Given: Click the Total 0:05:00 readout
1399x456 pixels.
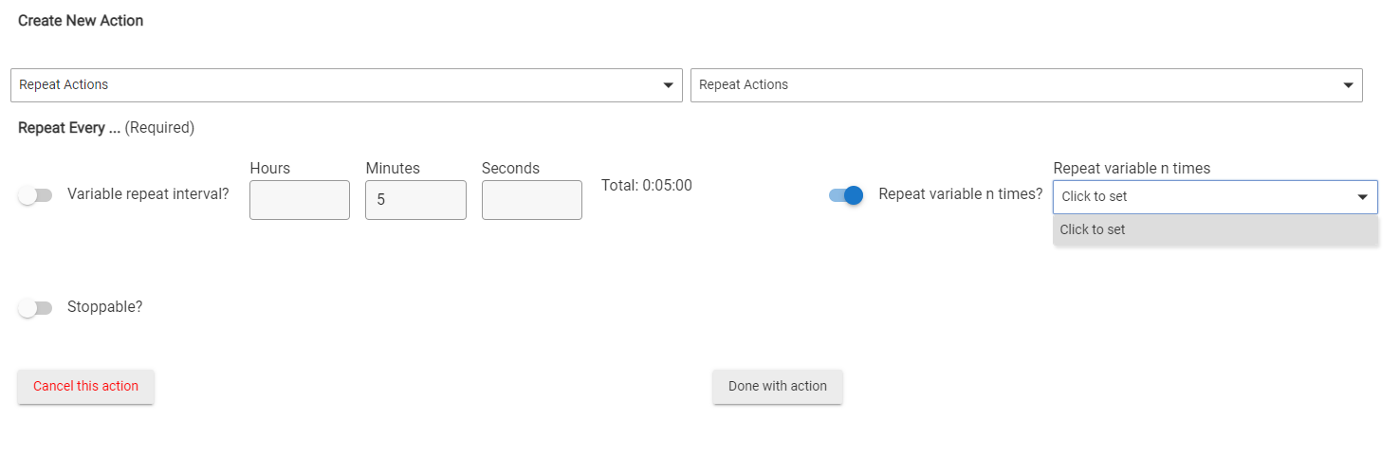Looking at the screenshot, I should (x=647, y=186).
